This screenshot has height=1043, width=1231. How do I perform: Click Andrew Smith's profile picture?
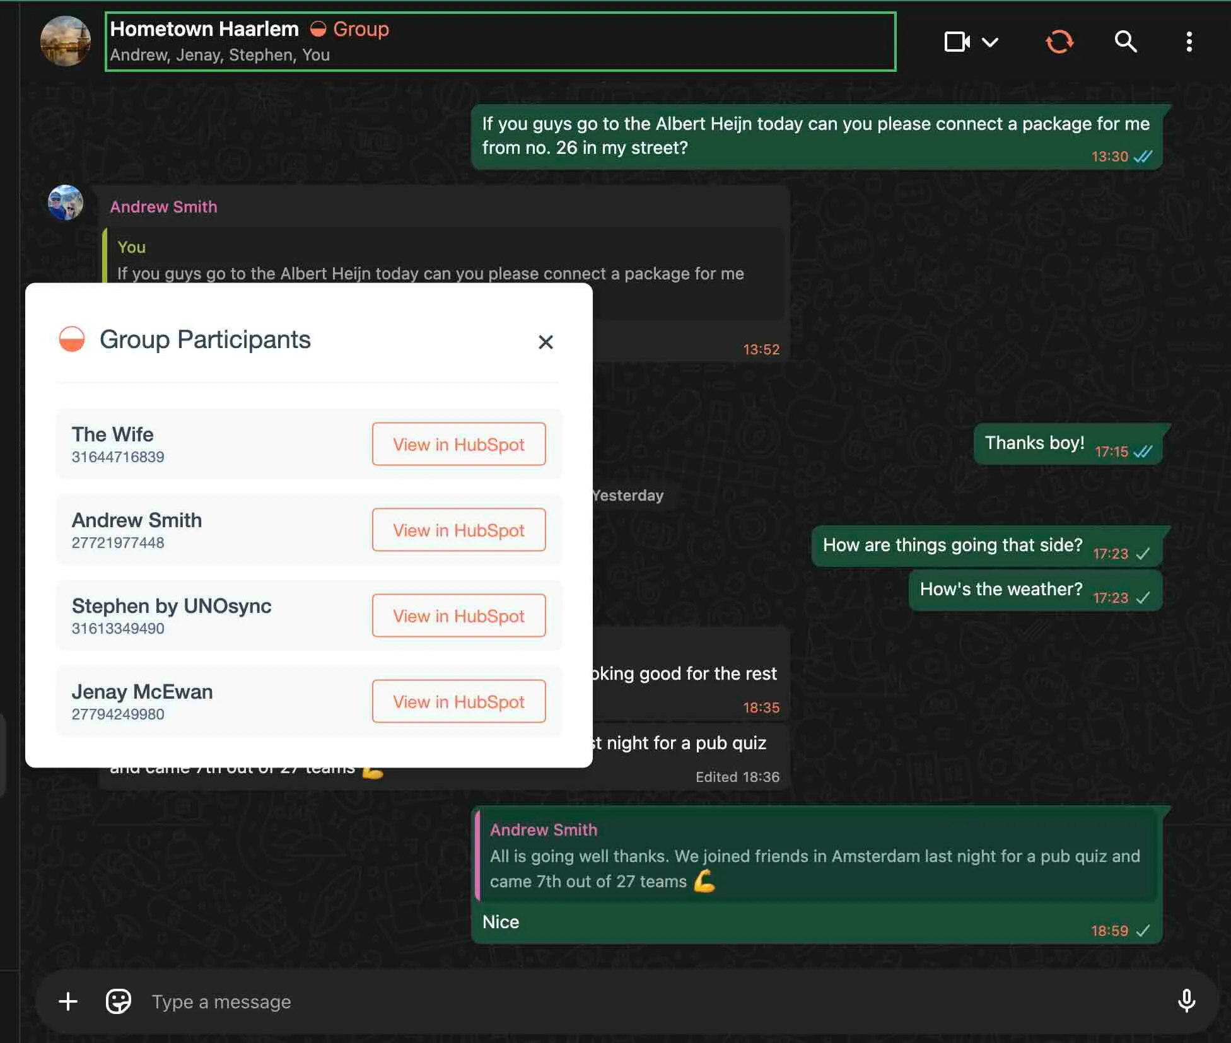coord(66,202)
